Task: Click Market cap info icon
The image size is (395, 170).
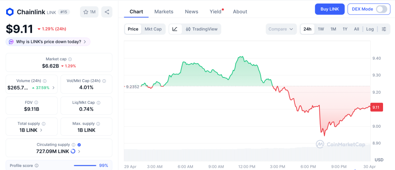Action: point(70,59)
